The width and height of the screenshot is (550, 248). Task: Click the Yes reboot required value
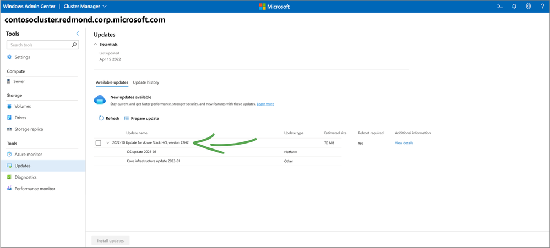(x=361, y=144)
